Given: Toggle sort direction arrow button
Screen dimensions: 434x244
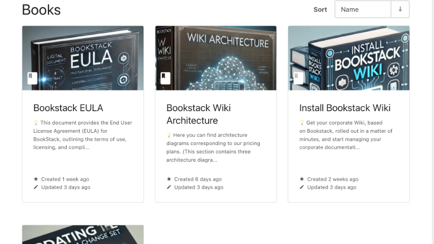Looking at the screenshot, I should (x=400, y=9).
